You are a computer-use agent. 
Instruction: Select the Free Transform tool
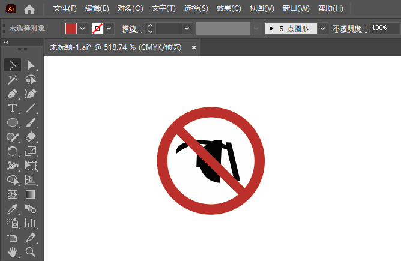pos(31,166)
